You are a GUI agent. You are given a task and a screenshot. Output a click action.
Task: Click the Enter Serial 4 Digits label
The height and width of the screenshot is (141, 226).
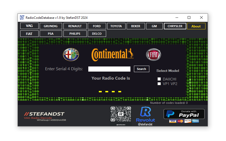pyautogui.click(x=64, y=69)
